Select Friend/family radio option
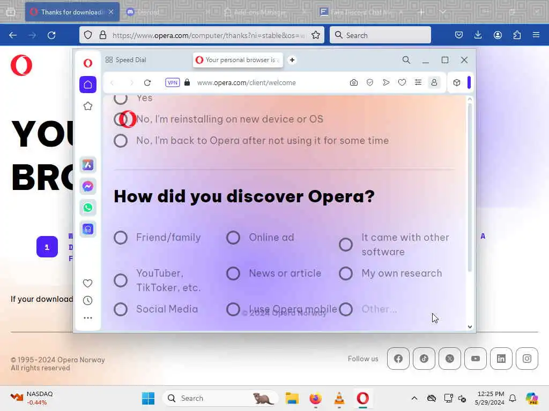Image resolution: width=549 pixels, height=411 pixels. click(121, 238)
